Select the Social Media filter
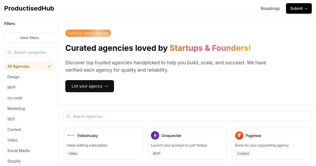Image resolution: width=316 pixels, height=166 pixels. tap(18, 151)
